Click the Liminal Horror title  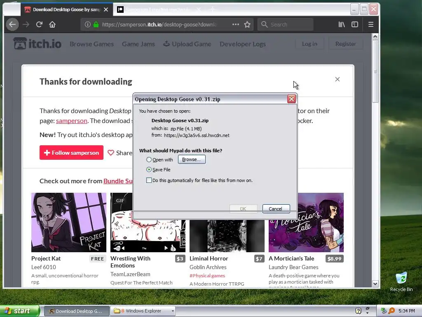point(209,258)
